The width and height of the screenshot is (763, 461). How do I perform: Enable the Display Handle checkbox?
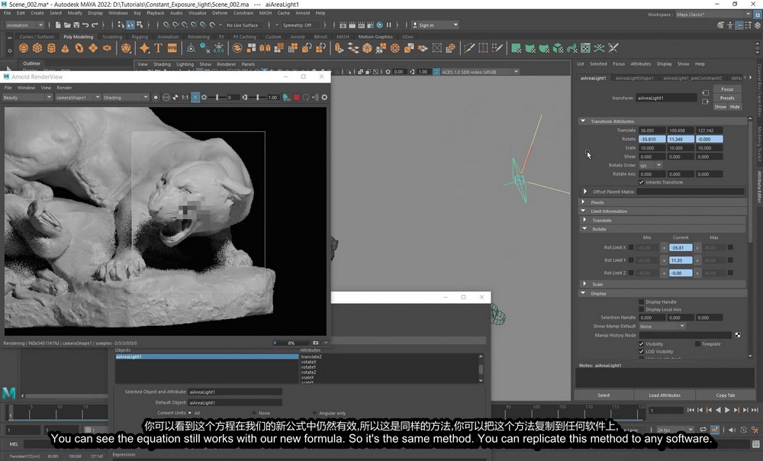(x=642, y=301)
